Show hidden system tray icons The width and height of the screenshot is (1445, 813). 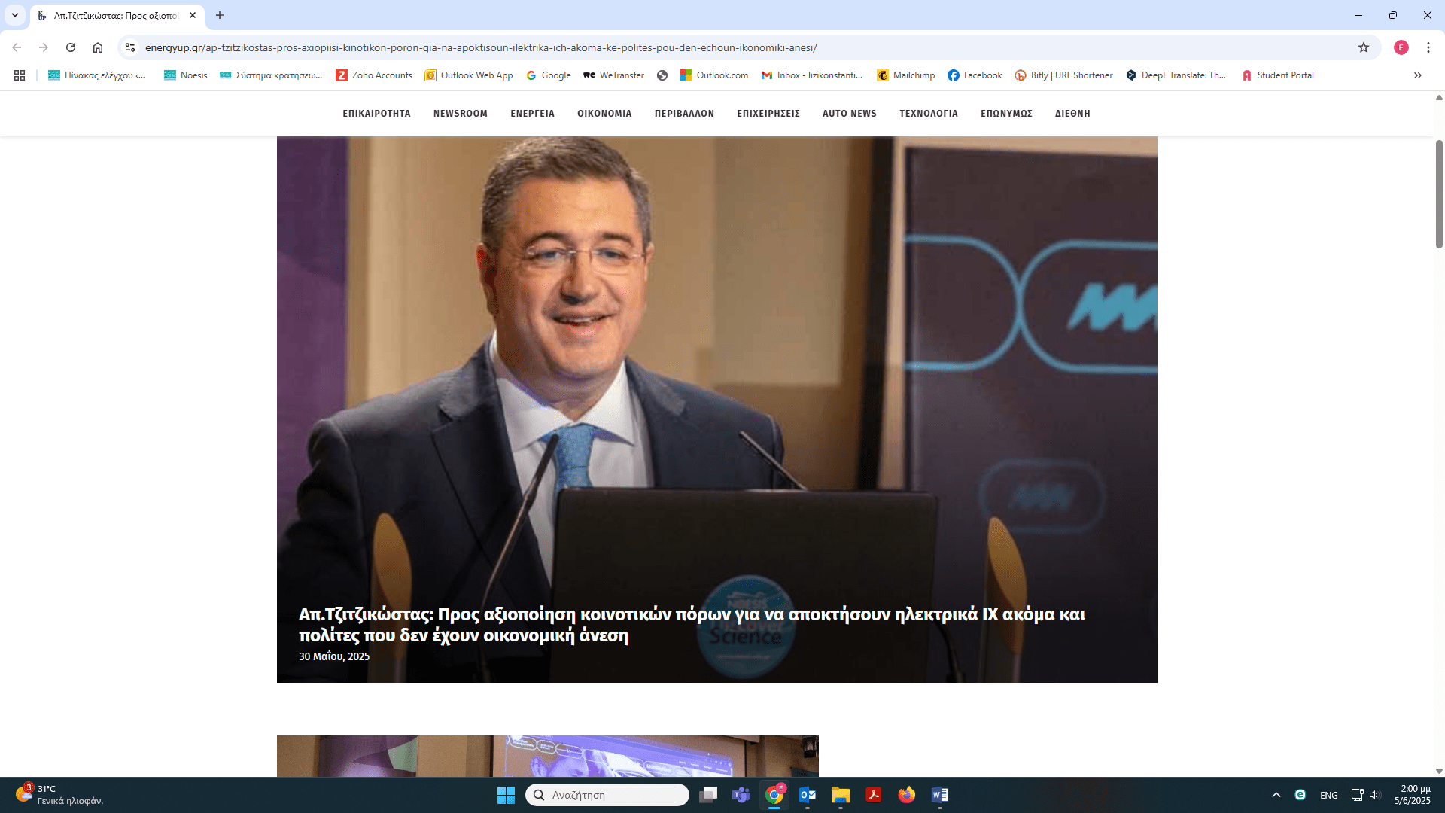pos(1276,795)
